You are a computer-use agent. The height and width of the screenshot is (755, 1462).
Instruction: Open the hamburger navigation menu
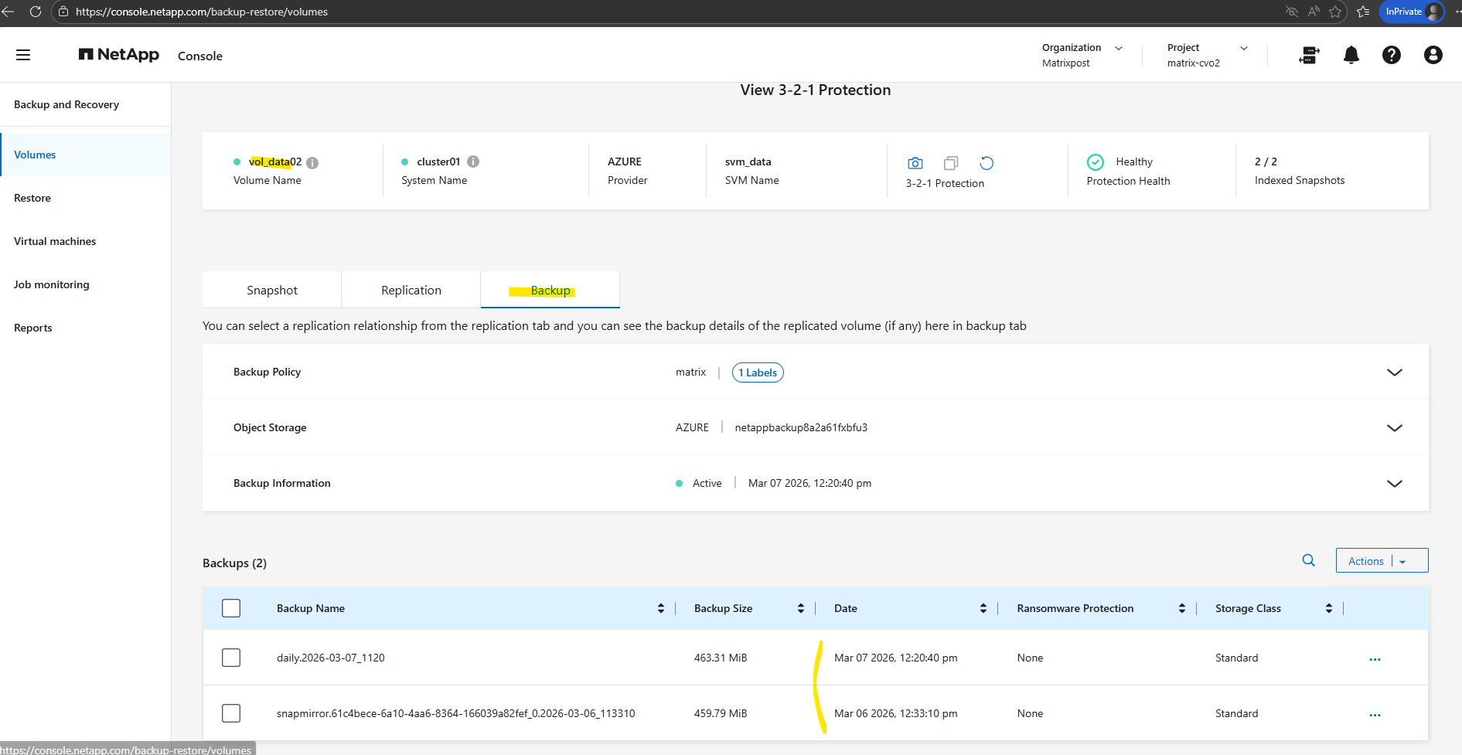click(23, 55)
